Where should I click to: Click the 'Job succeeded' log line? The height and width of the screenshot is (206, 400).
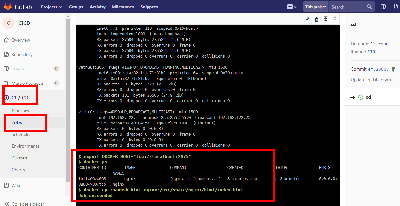(x=96, y=196)
